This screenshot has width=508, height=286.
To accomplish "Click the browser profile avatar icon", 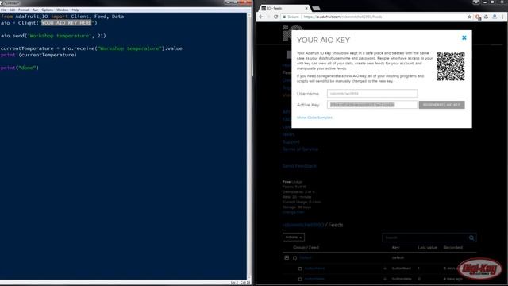I will 495,17.
